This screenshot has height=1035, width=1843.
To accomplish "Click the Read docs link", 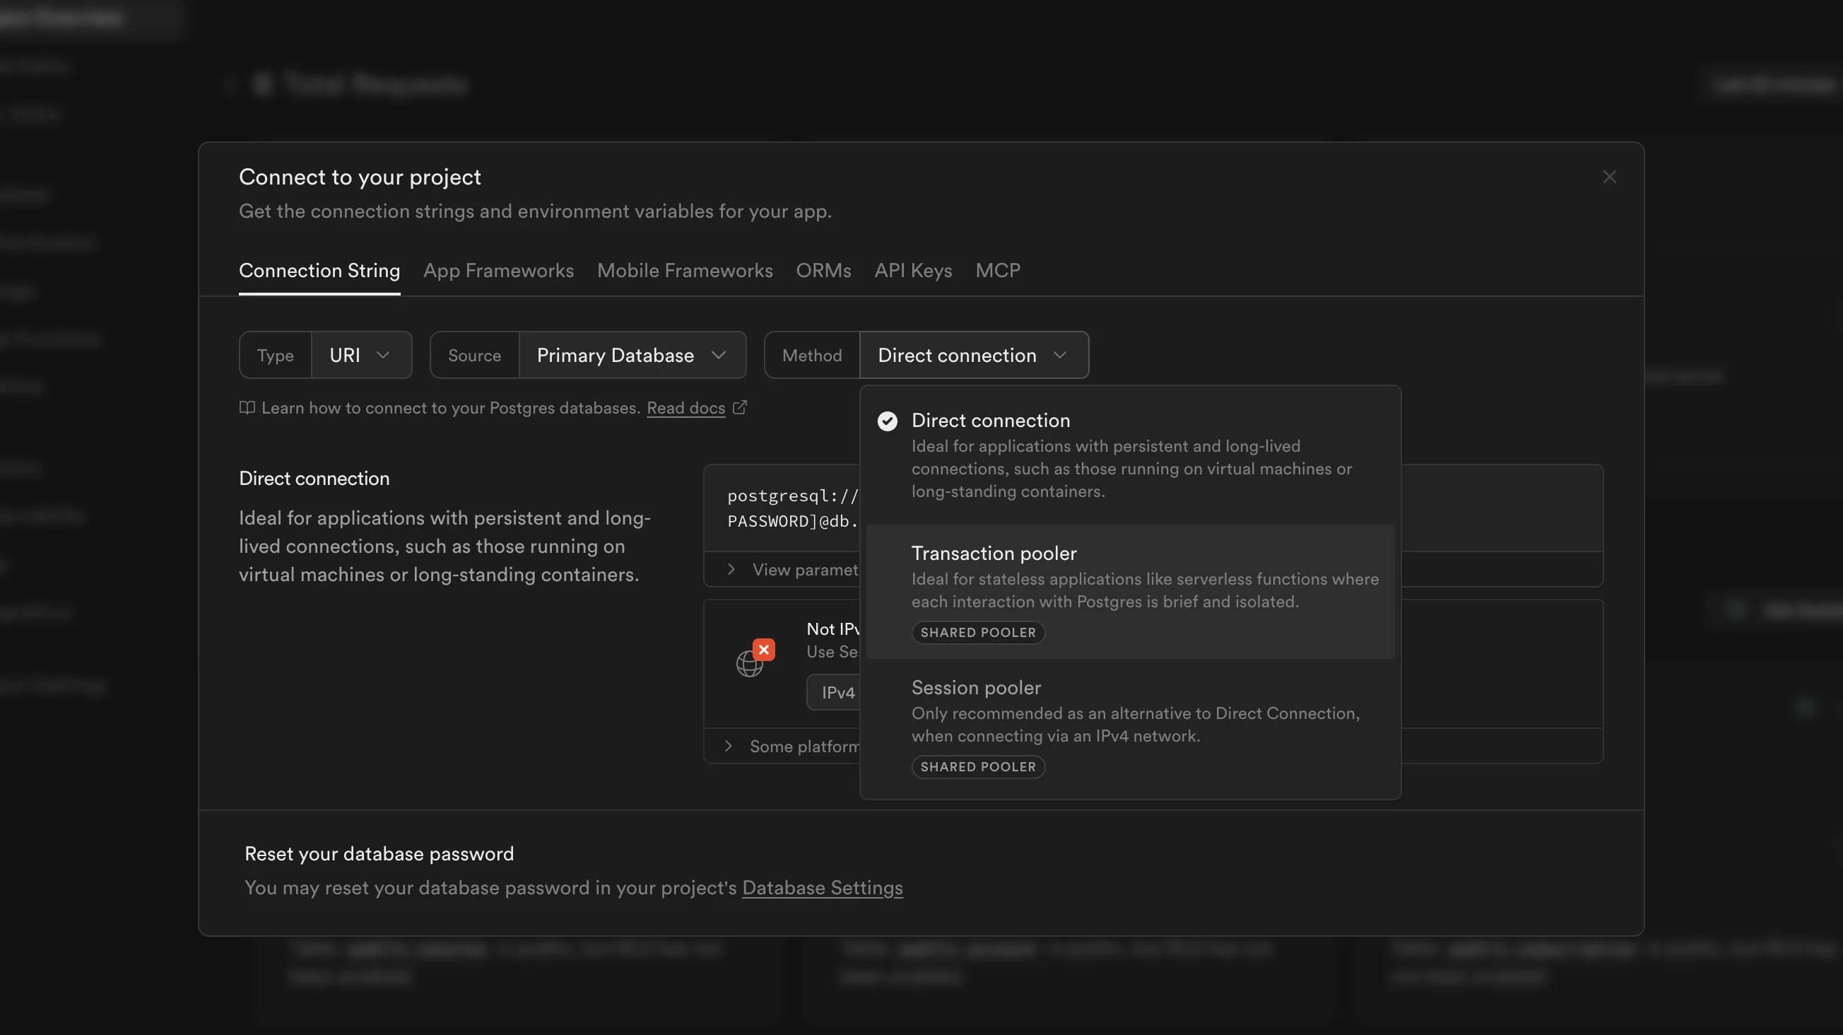I will click(x=685, y=407).
